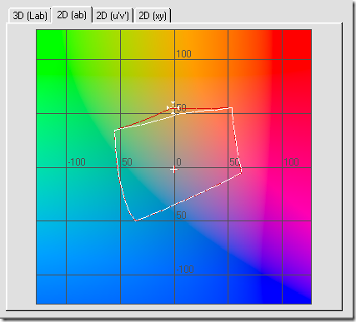The height and width of the screenshot is (322, 356).
Task: Click the pure green corner of plot
Action: click(51, 44)
